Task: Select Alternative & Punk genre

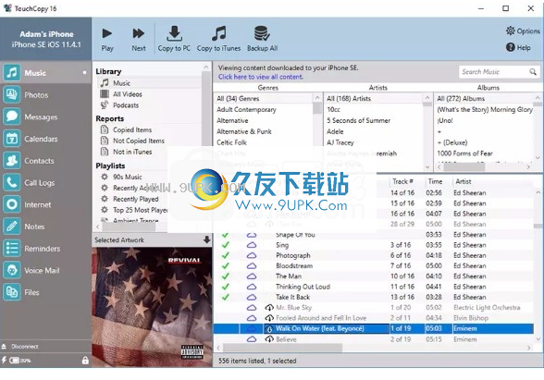Action: (x=244, y=131)
